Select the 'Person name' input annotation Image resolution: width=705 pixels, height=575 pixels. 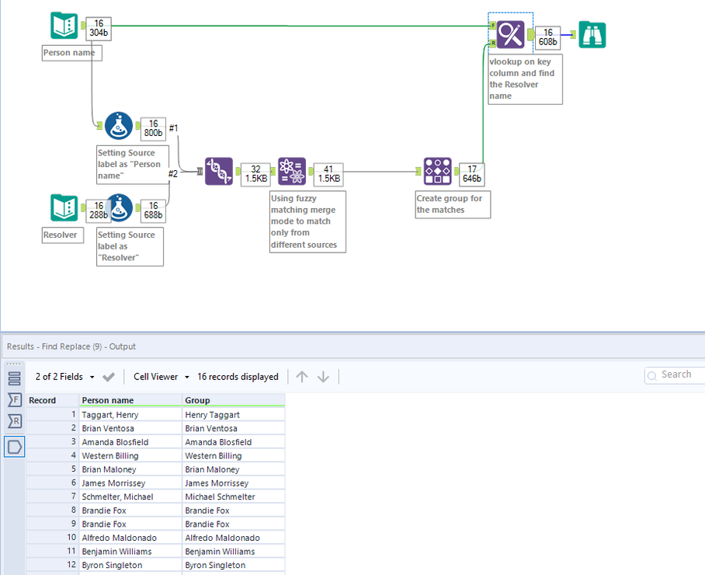(72, 53)
